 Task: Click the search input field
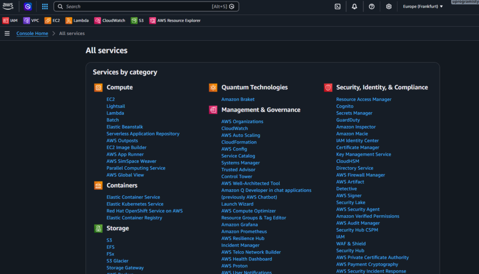[140, 7]
